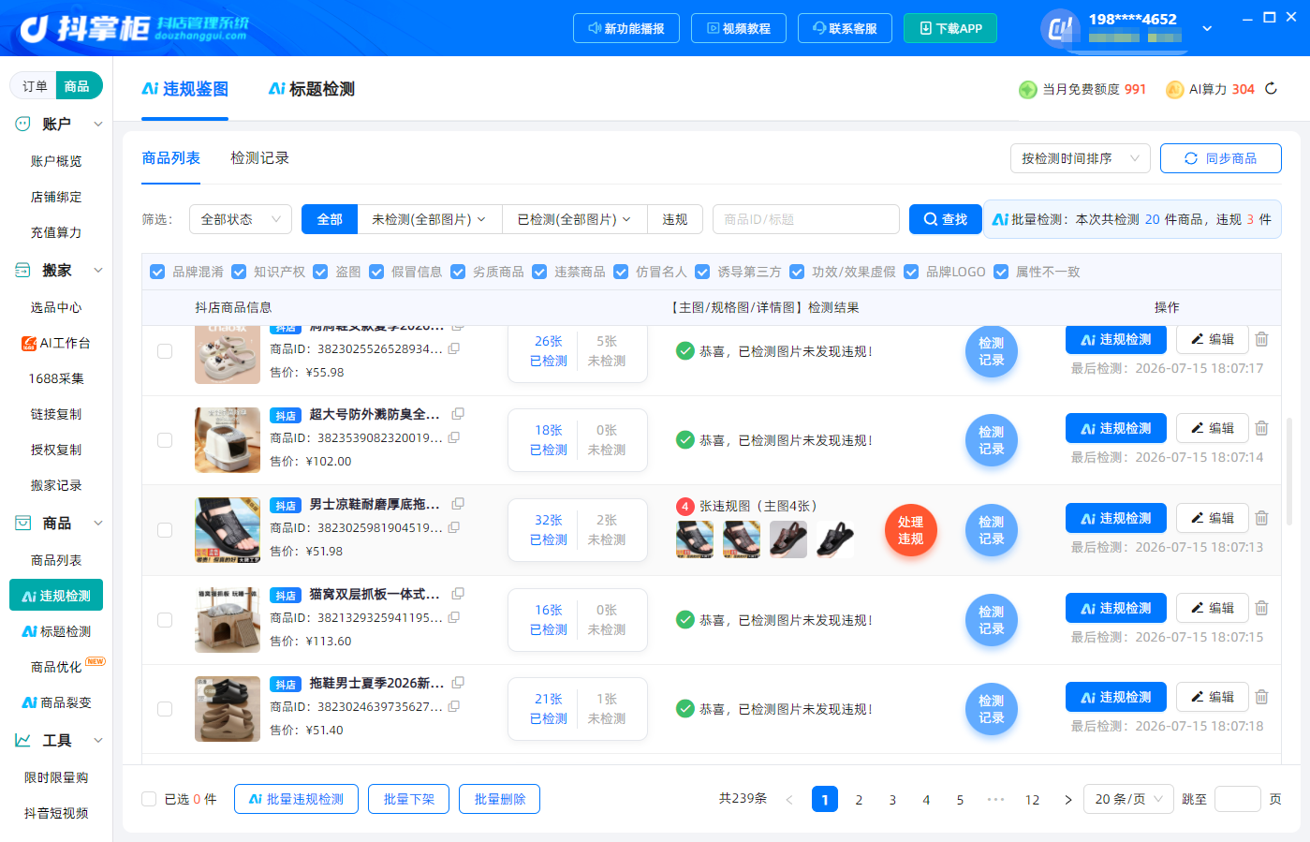Refresh the AI算力 balance icon
This screenshot has width=1310, height=842.
tap(1271, 89)
